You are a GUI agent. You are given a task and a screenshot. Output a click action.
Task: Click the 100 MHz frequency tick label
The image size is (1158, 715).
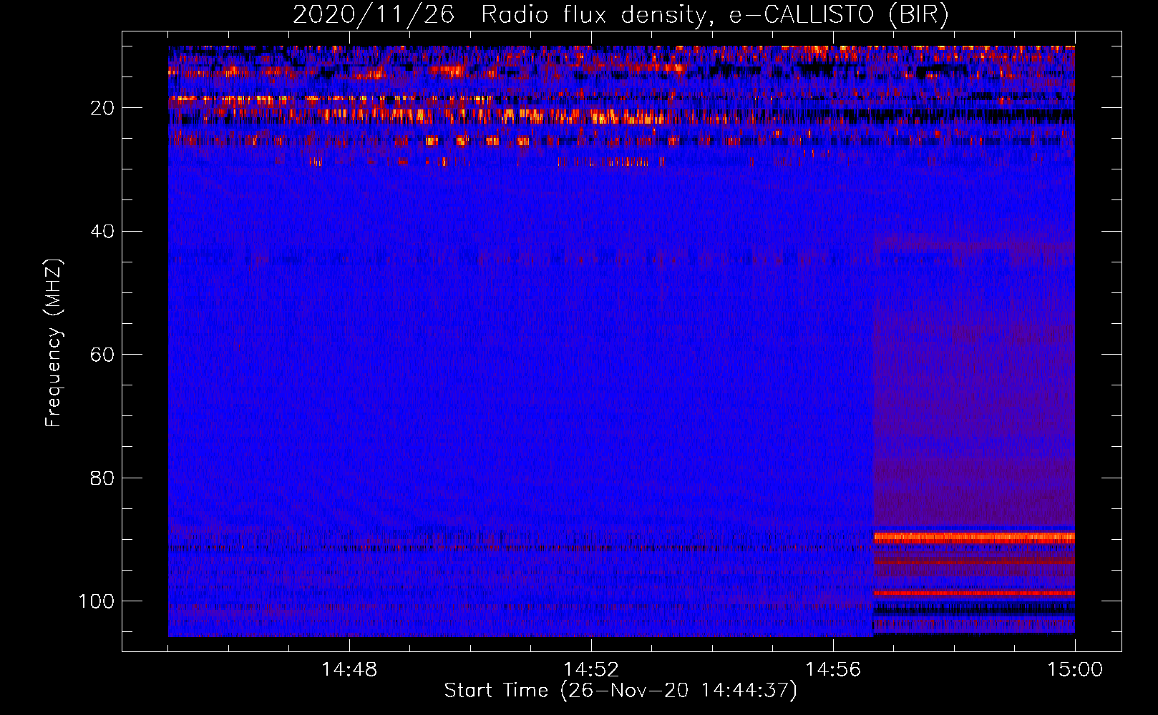coord(97,601)
